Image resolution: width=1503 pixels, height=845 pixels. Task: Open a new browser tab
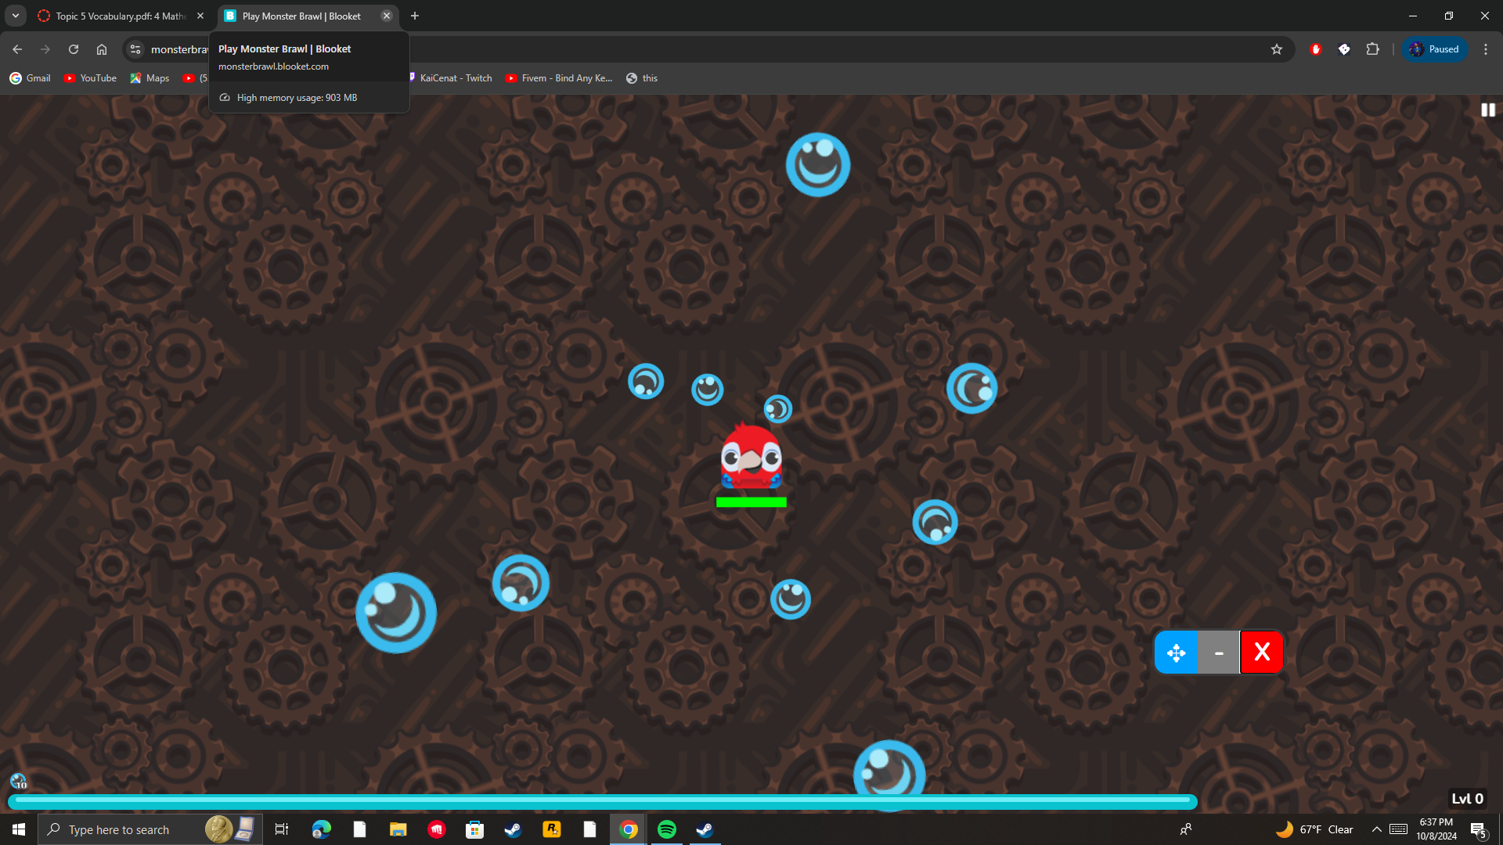tap(415, 16)
